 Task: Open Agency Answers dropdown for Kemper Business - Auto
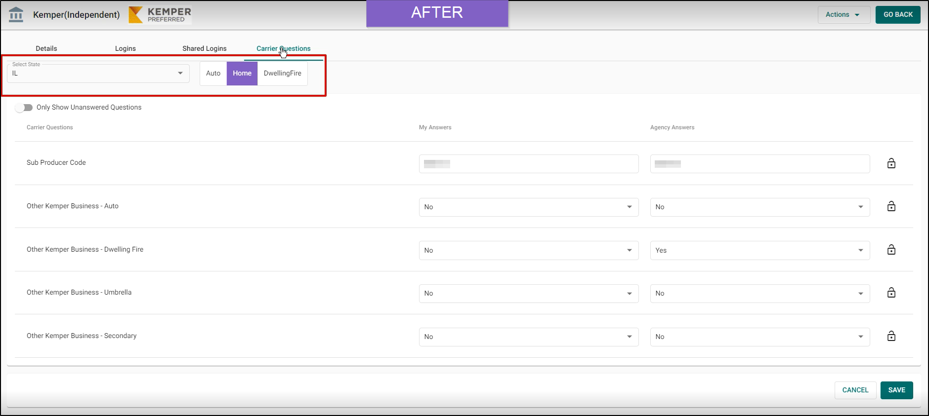tap(760, 207)
